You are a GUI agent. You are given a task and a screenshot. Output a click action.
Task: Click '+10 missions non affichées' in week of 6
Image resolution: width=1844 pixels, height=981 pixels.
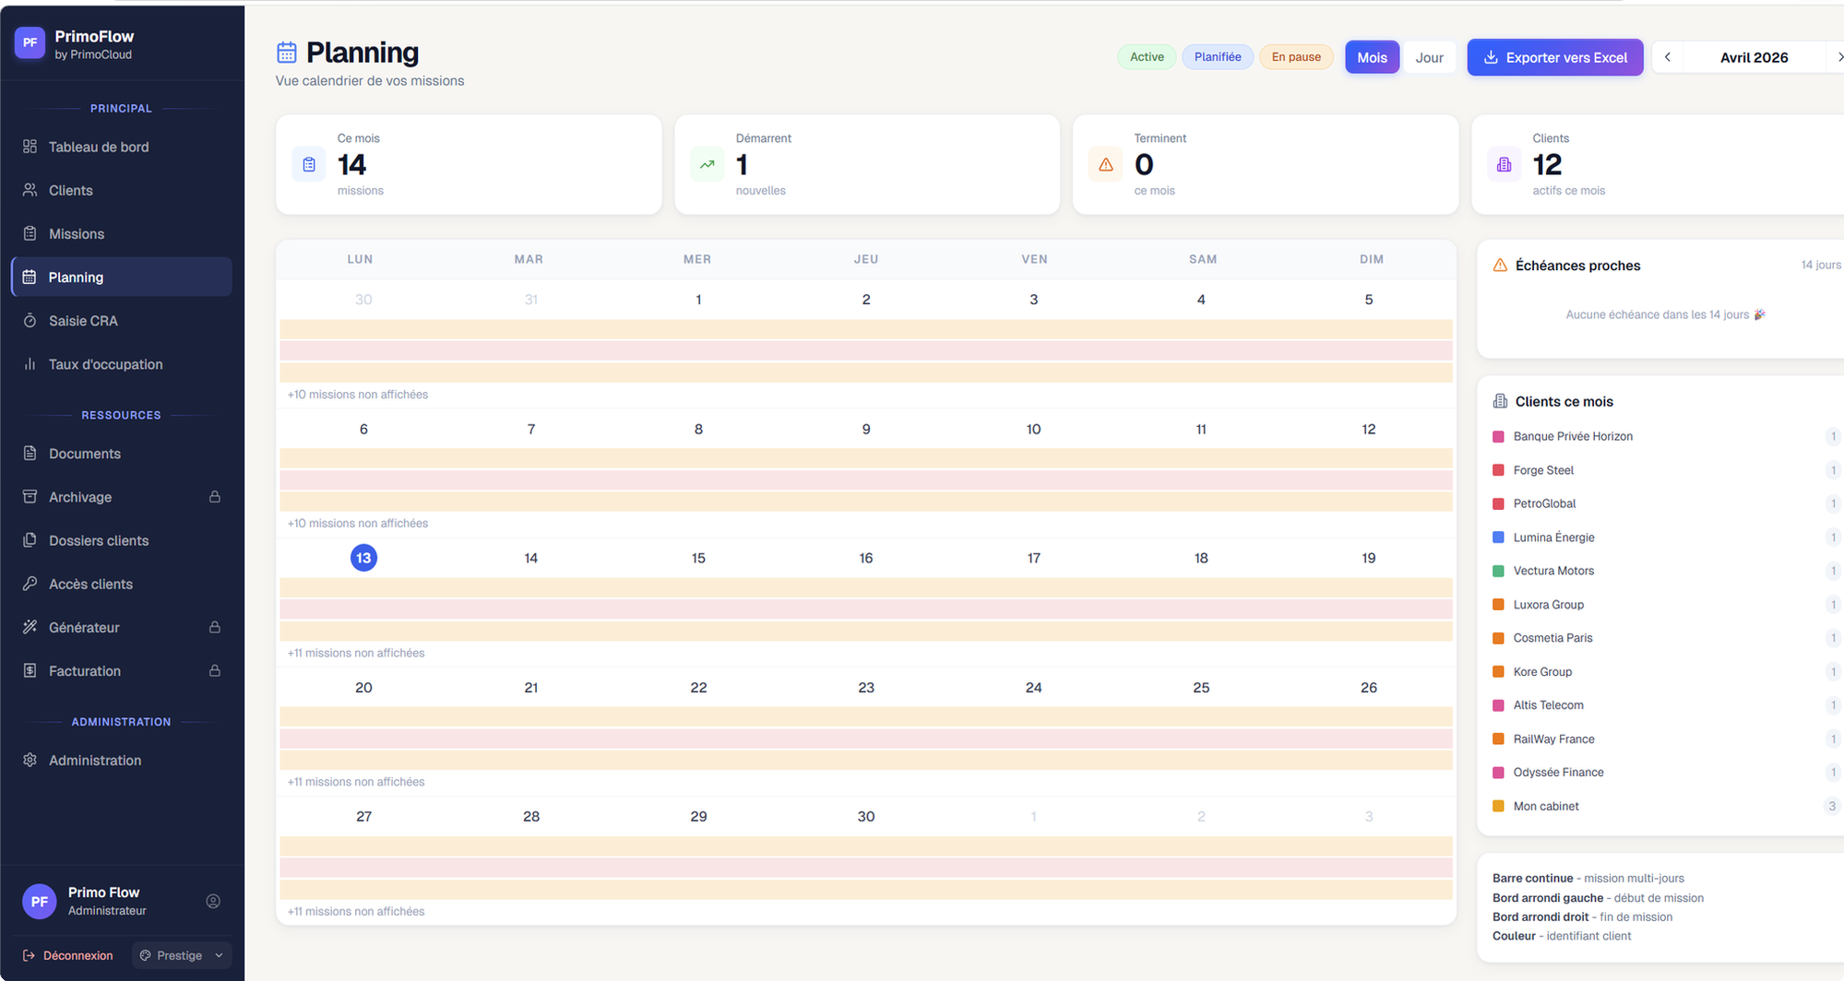(x=358, y=523)
